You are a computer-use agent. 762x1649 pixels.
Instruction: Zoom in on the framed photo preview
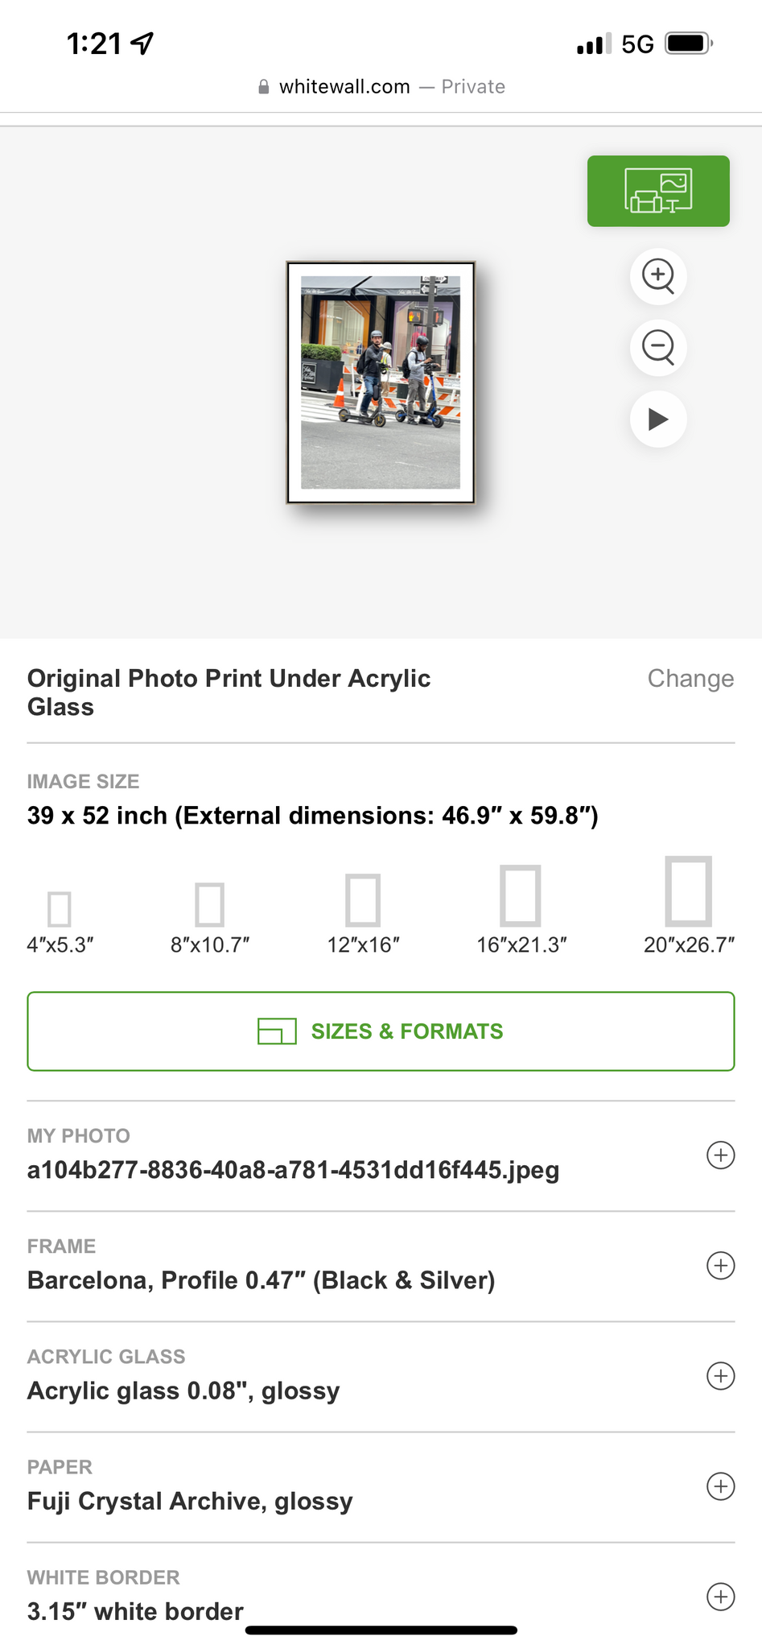[658, 276]
